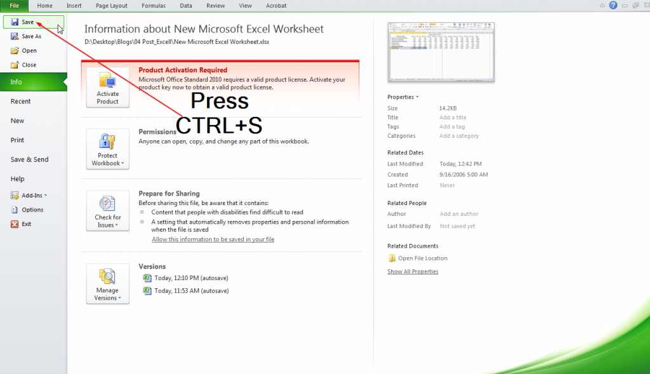Minimize the ribbon with the caret icon

pos(602,5)
